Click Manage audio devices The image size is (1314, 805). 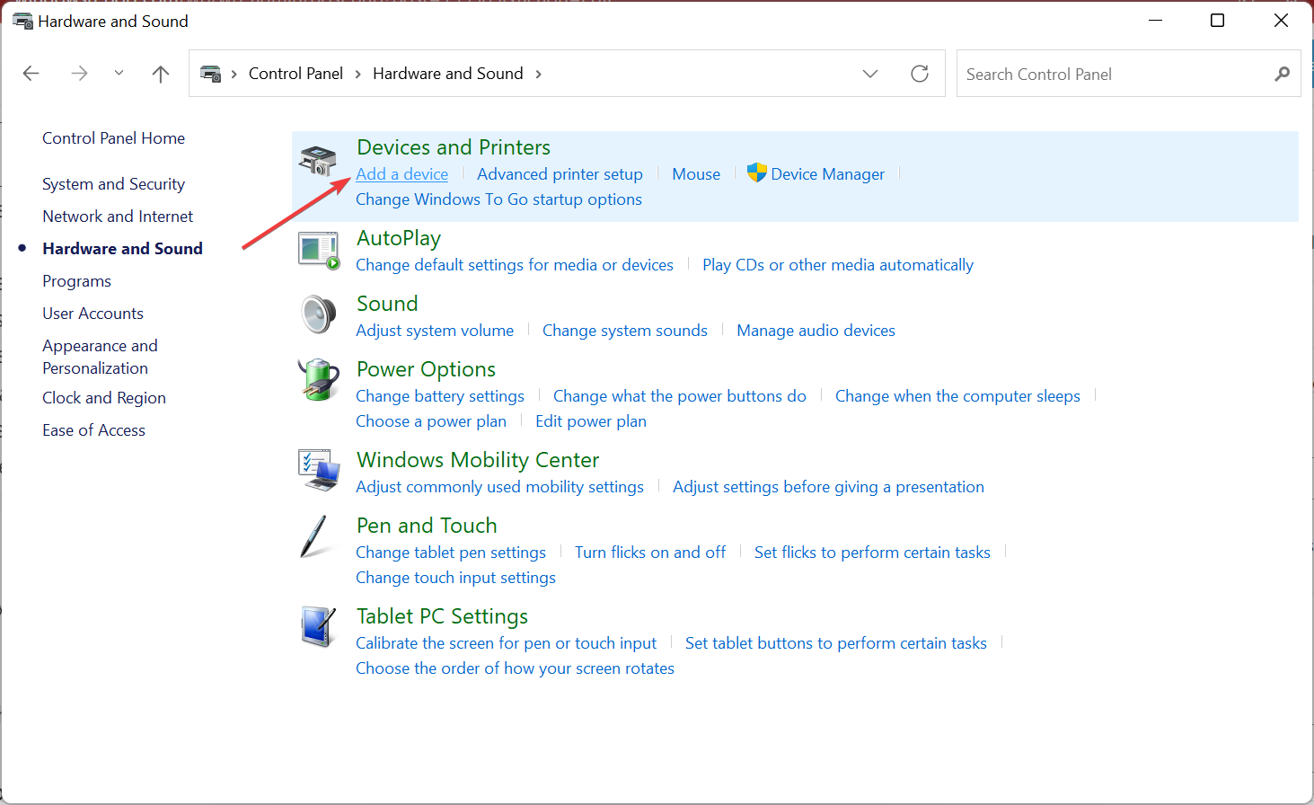(816, 331)
